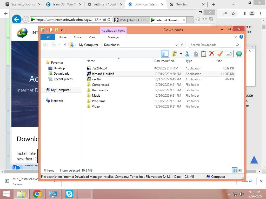The width and height of the screenshot is (266, 199).
Task: Open the View ribbon tab
Action: 92,37
